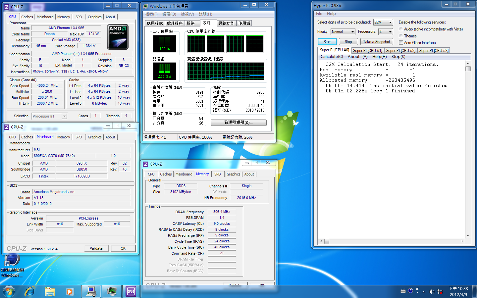Click the AMD Phenom II logo image
Image resolution: width=477 pixels, height=298 pixels.
pyautogui.click(x=118, y=37)
